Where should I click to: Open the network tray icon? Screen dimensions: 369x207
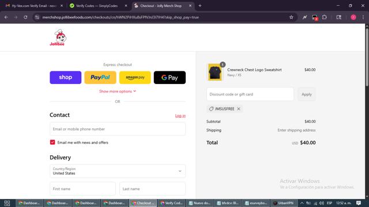tap(315, 203)
